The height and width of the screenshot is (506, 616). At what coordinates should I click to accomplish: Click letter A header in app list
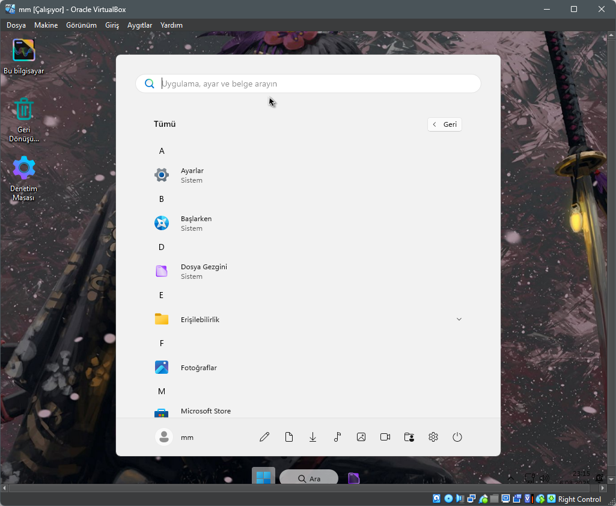click(162, 151)
